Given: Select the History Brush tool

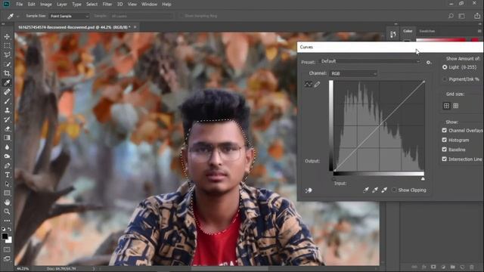Looking at the screenshot, I should point(7,119).
